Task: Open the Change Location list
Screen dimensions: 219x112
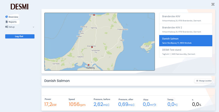Action: tap(203, 81)
